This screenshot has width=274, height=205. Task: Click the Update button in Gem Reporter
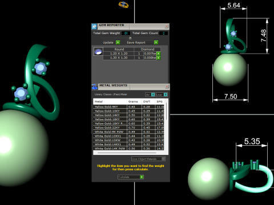[111, 43]
